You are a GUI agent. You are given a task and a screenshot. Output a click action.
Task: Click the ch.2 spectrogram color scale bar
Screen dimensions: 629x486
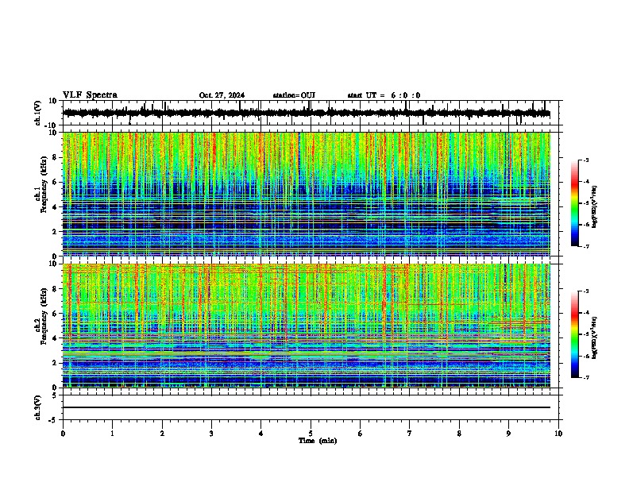point(575,334)
